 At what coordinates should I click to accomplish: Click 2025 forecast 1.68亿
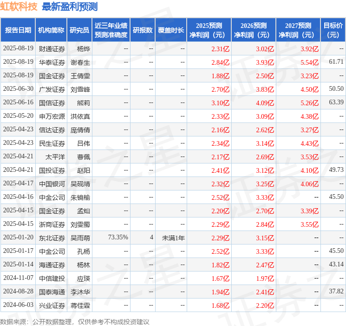tap(221, 305)
